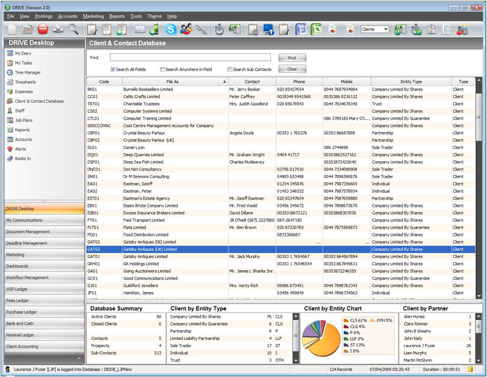Switch to the My Communications section

(44, 220)
